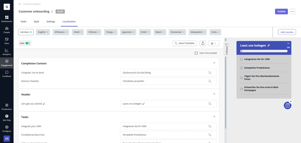This screenshot has width=301, height=143.
Task: Select radio for Integrieren Sie Ihr CRM task
Action: pos(242,59)
